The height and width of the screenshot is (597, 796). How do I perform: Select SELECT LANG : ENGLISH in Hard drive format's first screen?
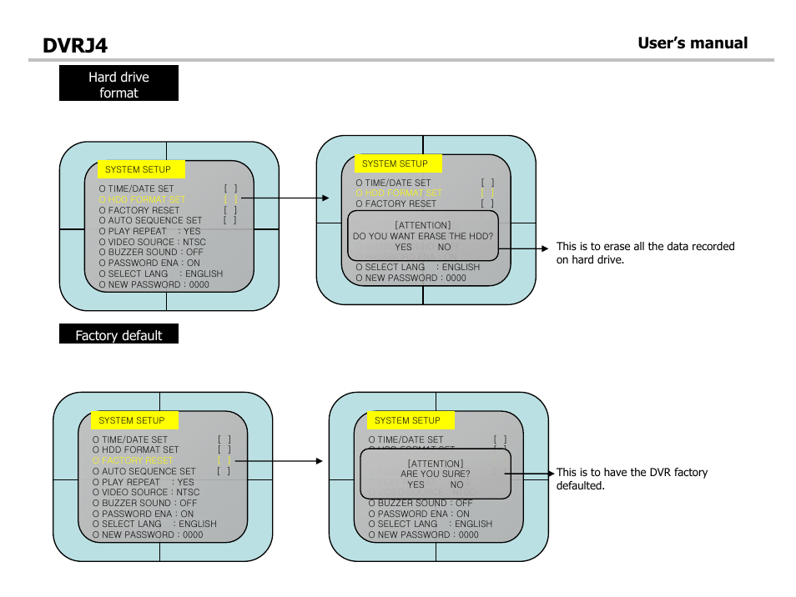pos(161,273)
